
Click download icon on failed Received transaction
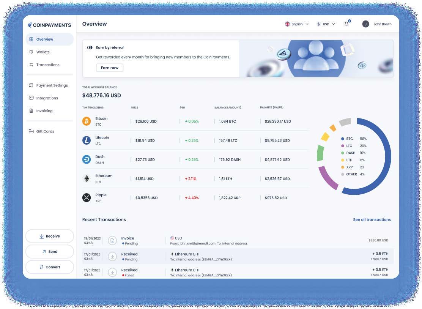[112, 273]
